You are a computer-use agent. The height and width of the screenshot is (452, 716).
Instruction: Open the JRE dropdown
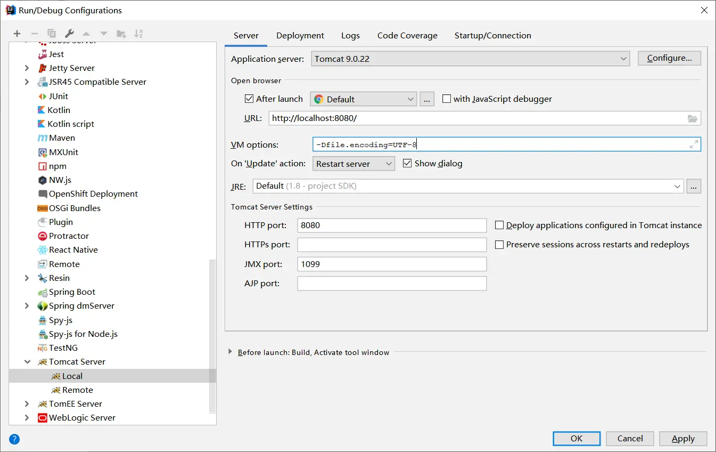(x=468, y=186)
